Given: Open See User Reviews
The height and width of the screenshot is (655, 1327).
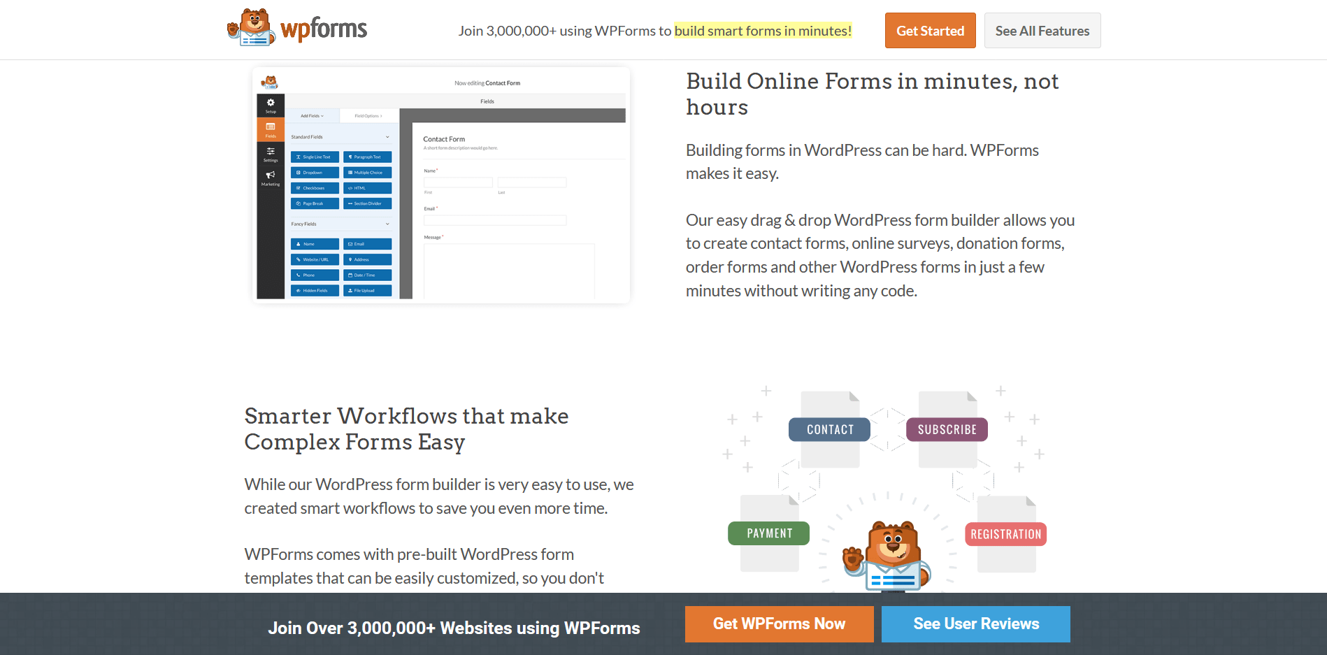Looking at the screenshot, I should coord(976,624).
